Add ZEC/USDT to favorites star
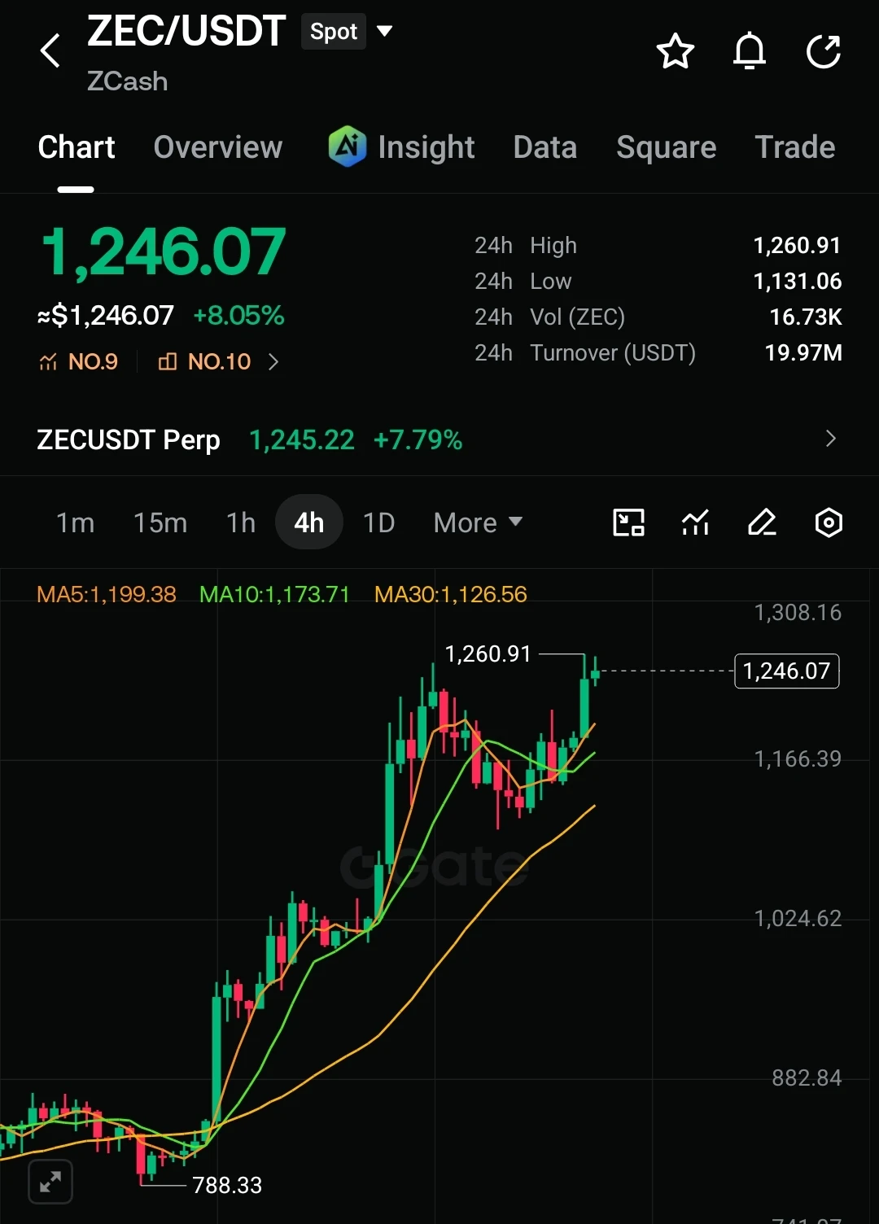 (x=676, y=51)
